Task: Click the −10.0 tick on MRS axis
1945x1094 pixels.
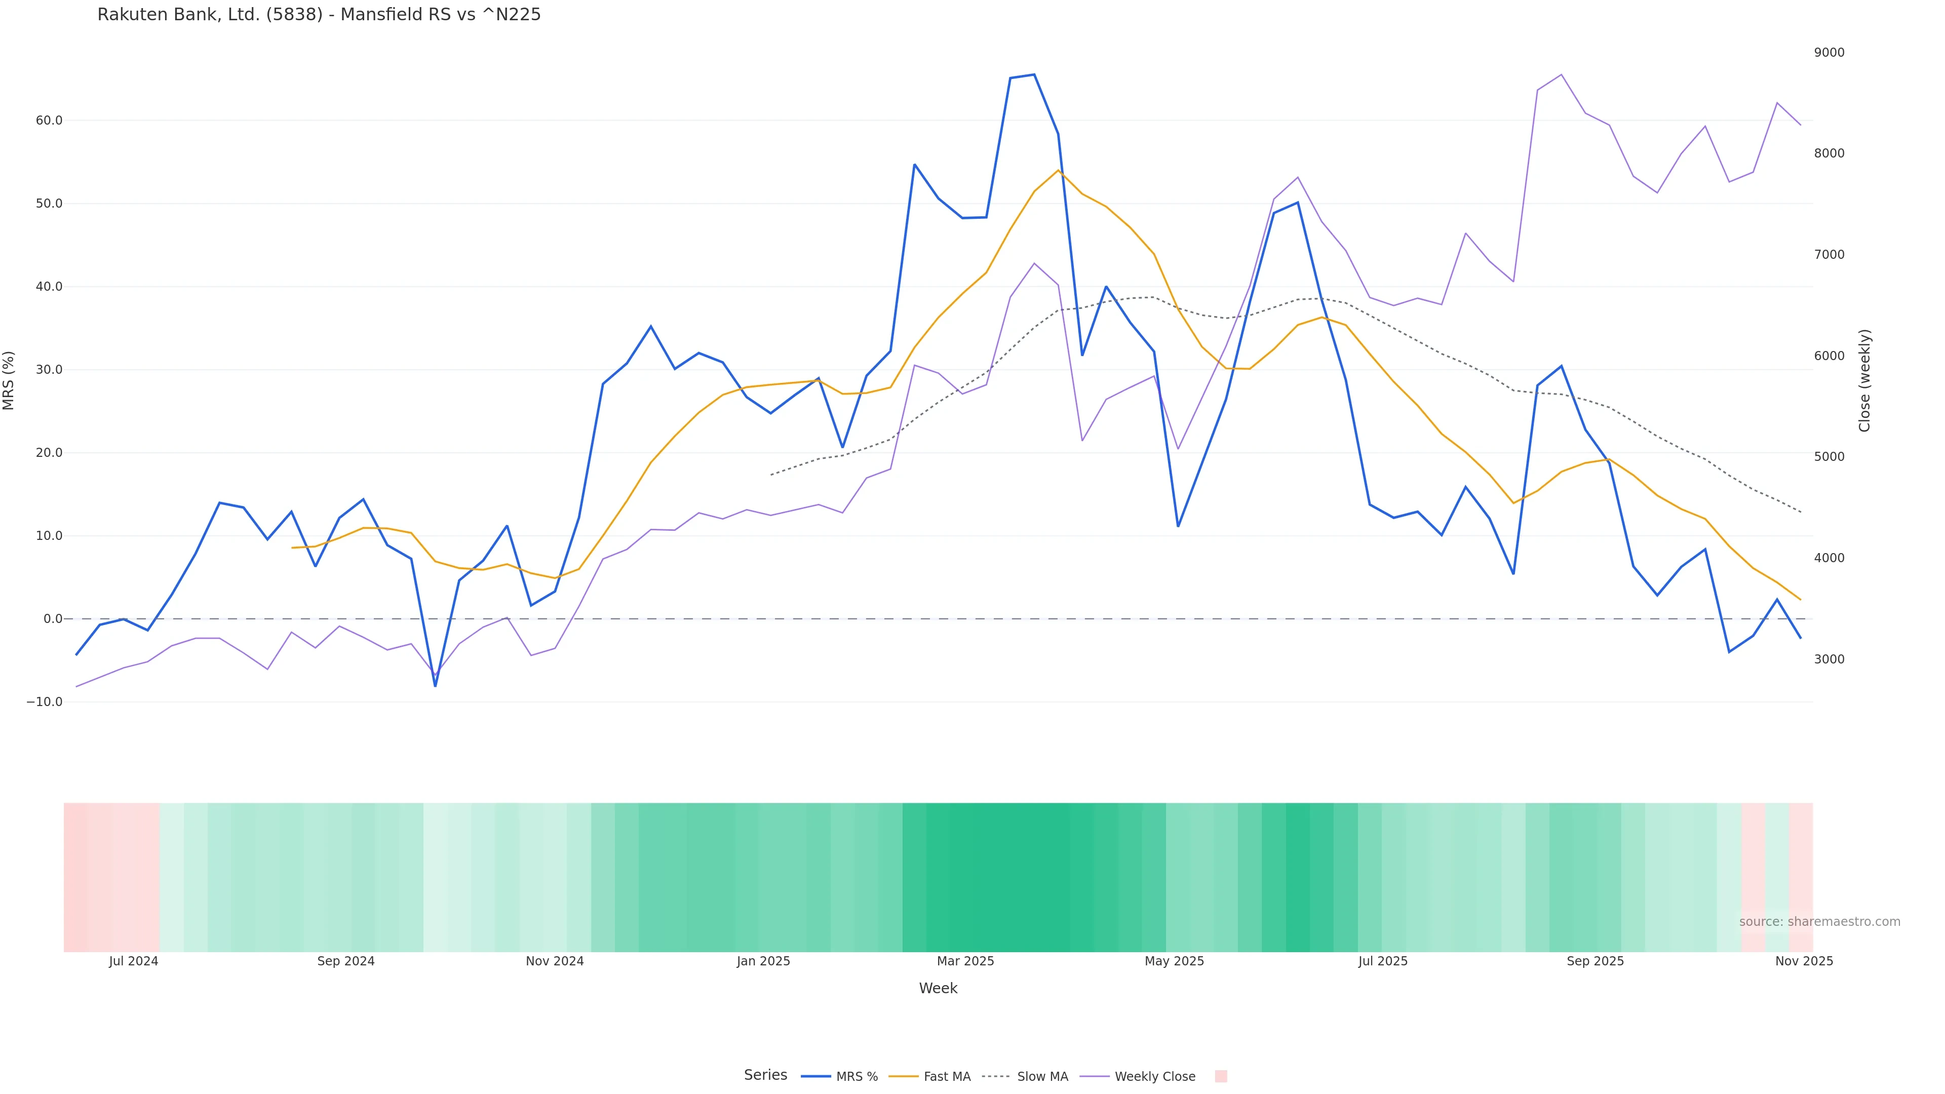Action: (45, 702)
